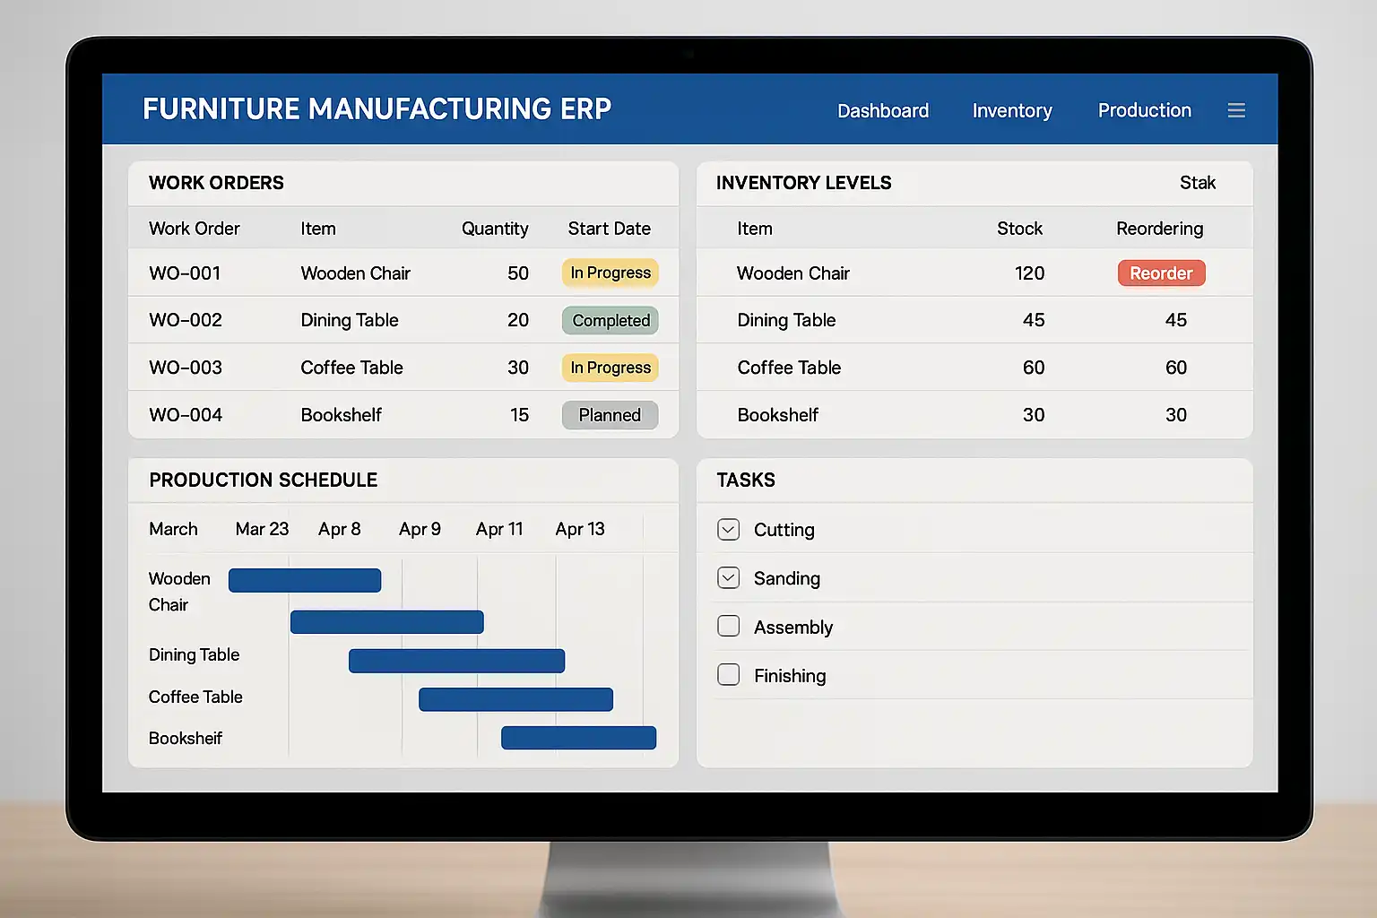
Task: Click the In Progress badge for WO-003
Action: (611, 368)
